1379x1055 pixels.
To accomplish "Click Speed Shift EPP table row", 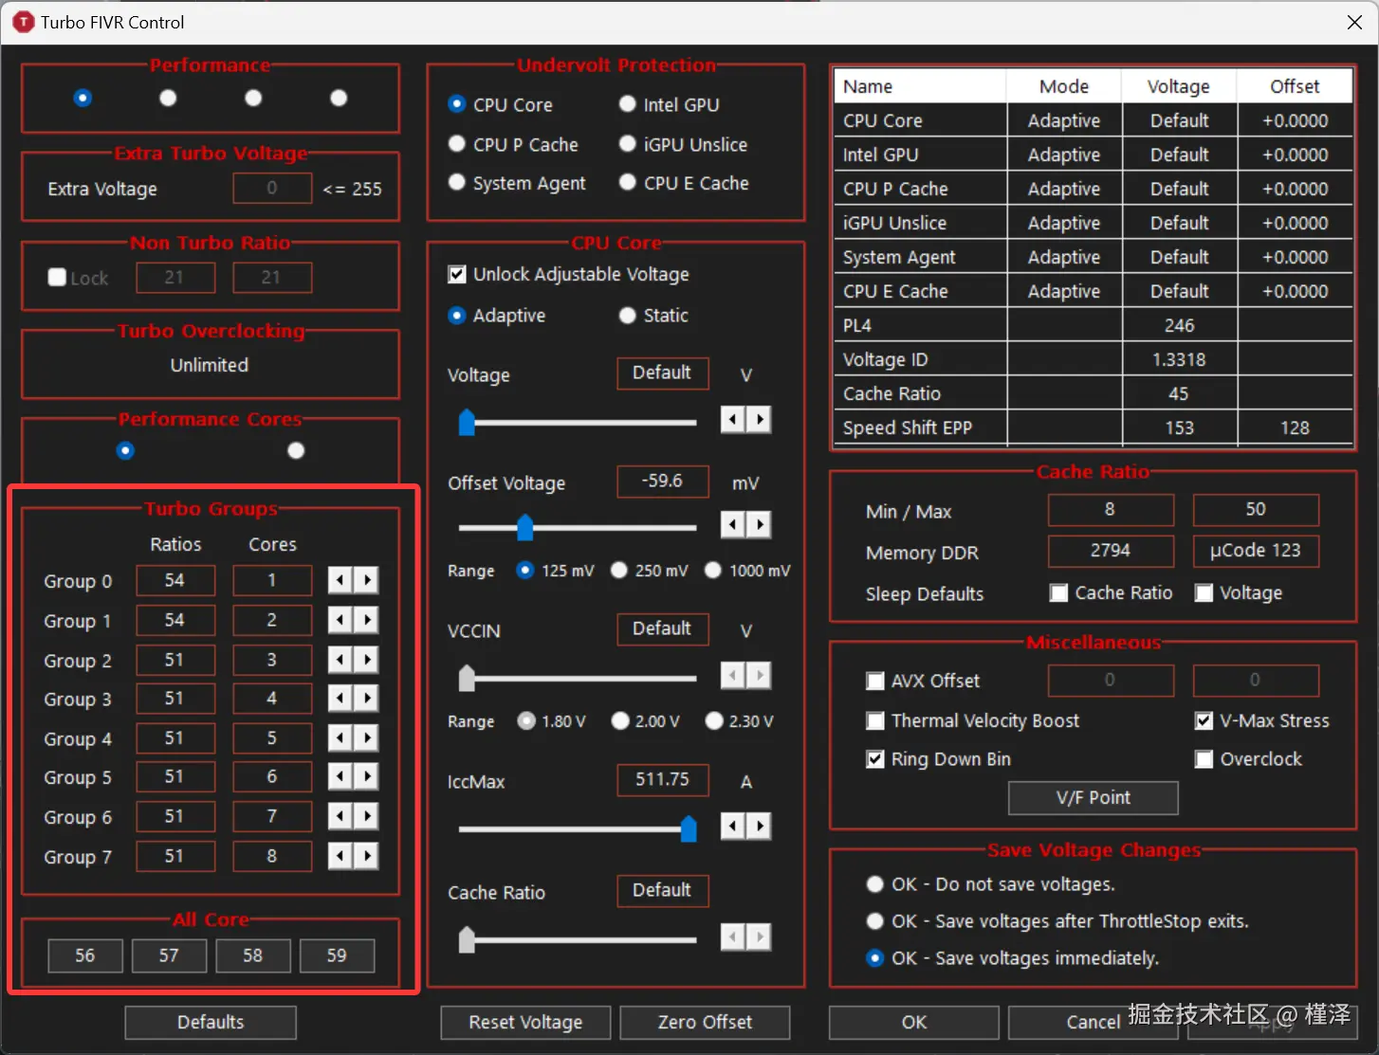I will click(x=1094, y=427).
